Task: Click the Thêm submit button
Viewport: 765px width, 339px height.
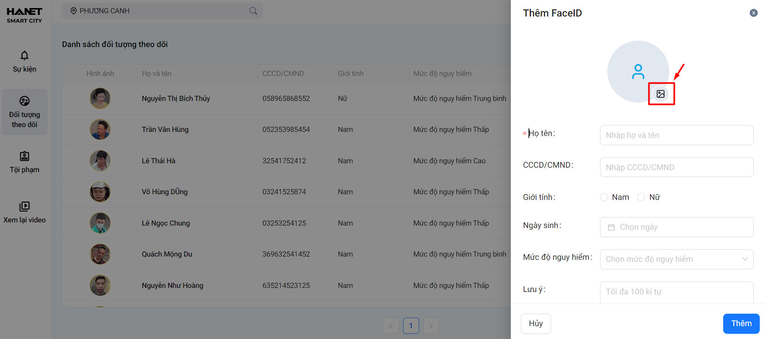Action: coord(741,324)
